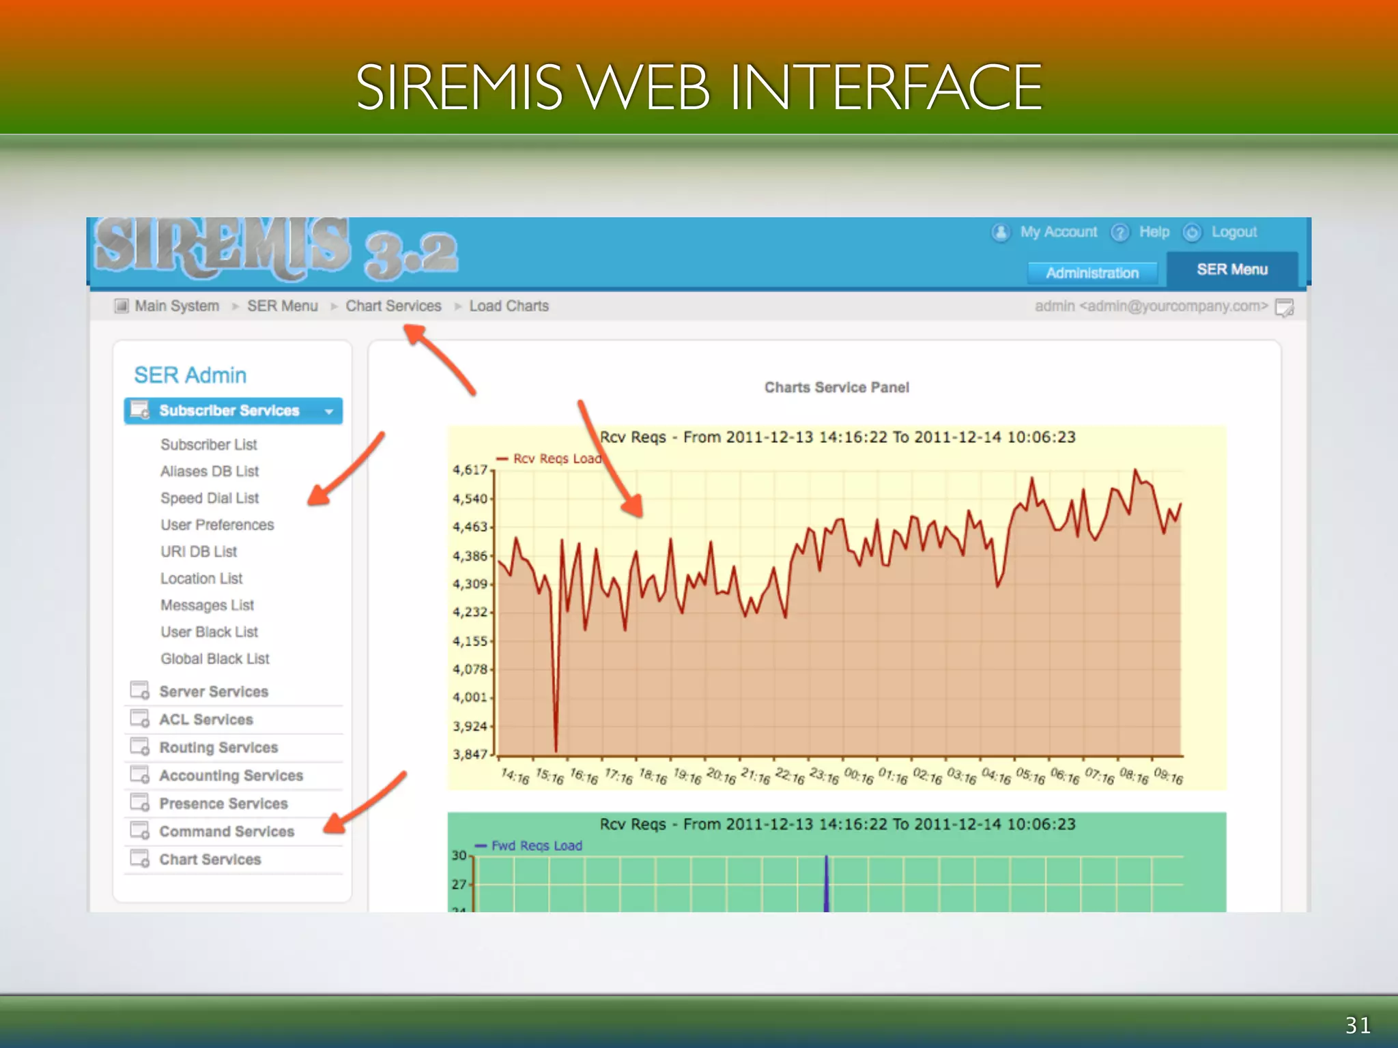Click the 4,617 y-axis label
Image resolution: width=1398 pixels, height=1048 pixels.
(x=470, y=469)
